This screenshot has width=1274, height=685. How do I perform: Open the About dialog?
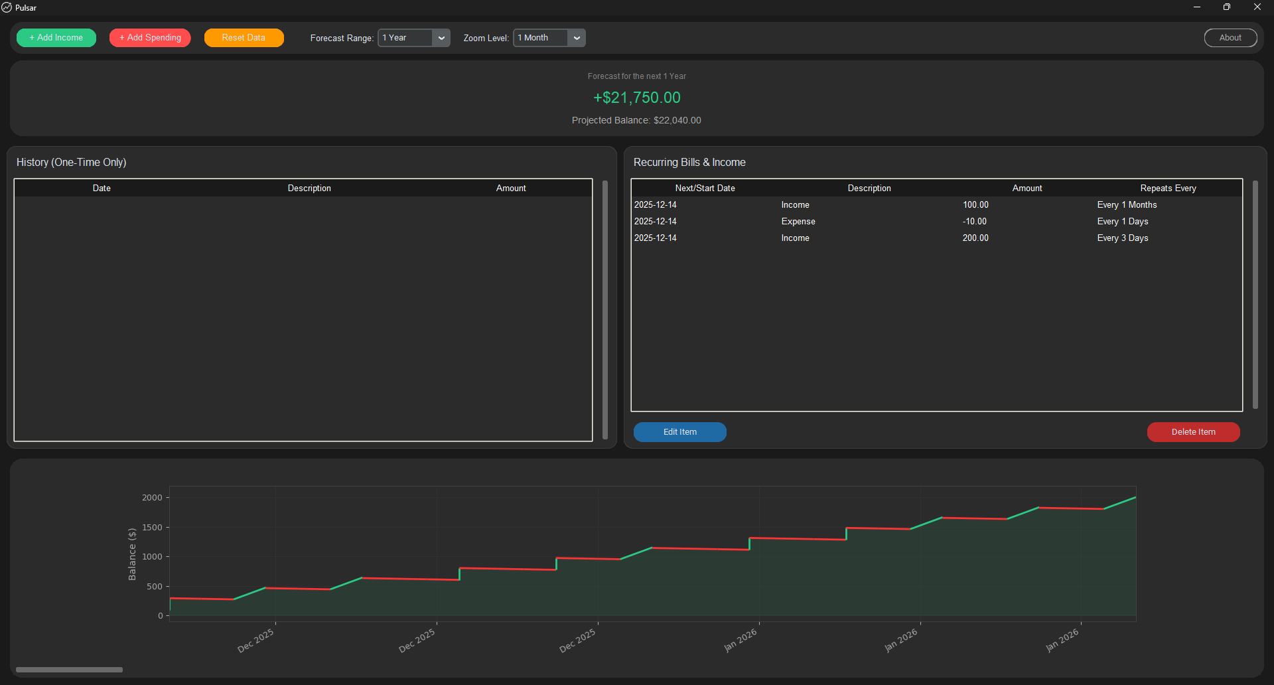1230,38
